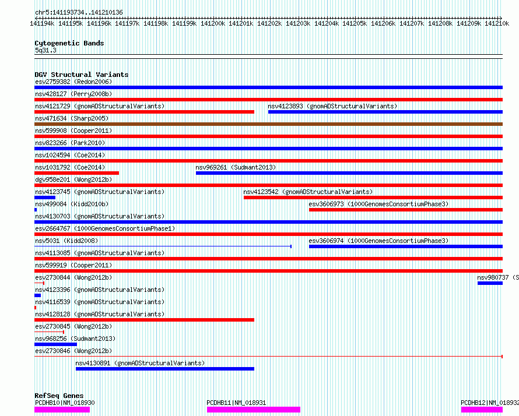Select the first esv2730844 (Wong2012b) label

click(x=73, y=277)
